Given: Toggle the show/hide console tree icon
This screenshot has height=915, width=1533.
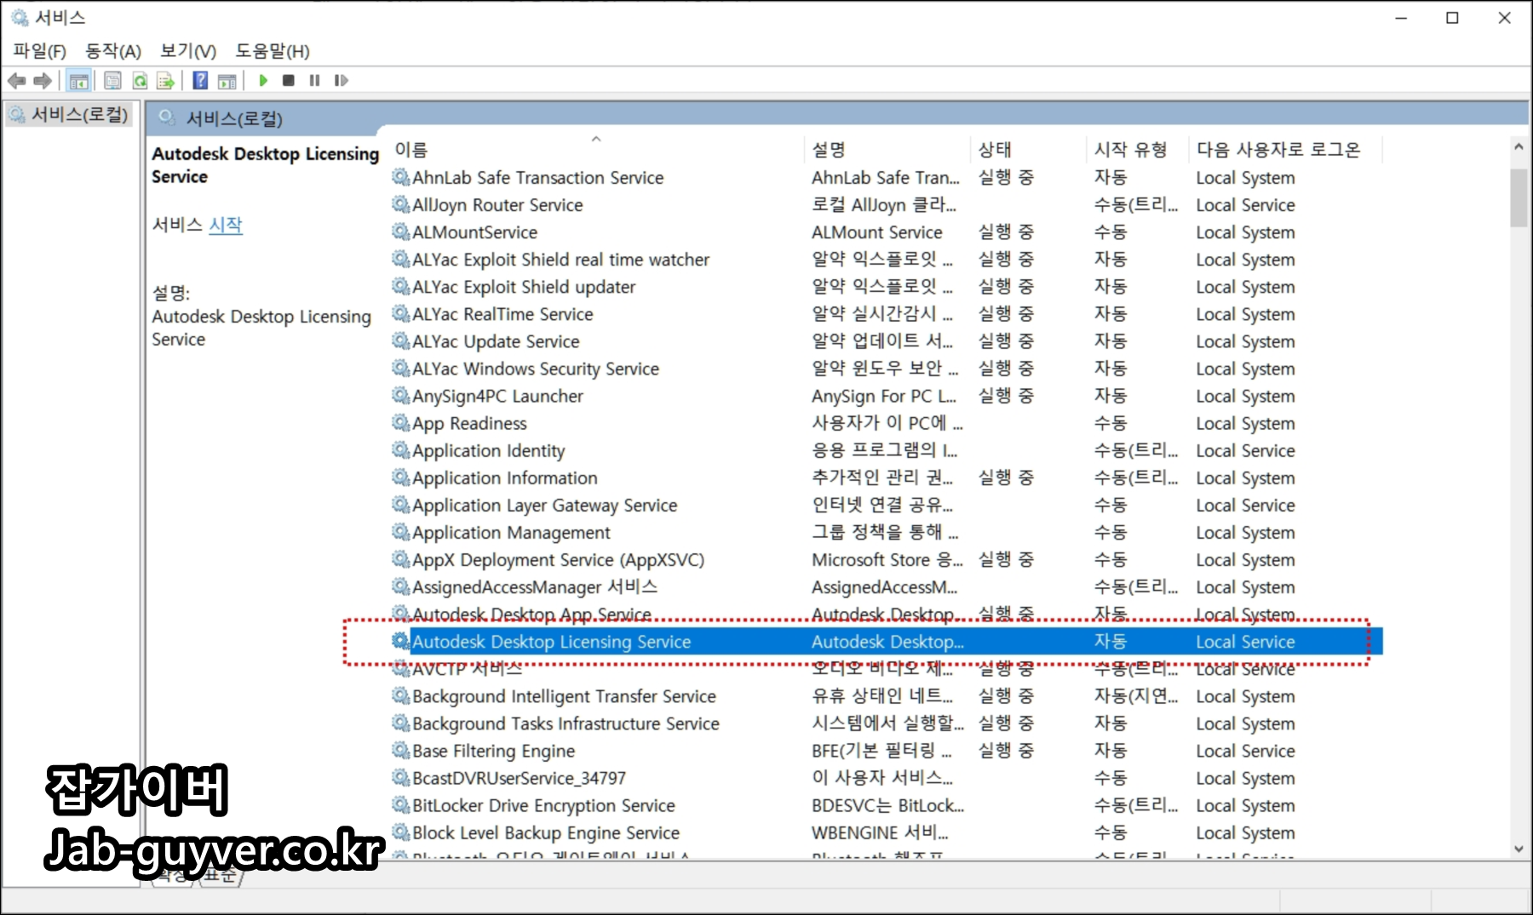Looking at the screenshot, I should 78,81.
